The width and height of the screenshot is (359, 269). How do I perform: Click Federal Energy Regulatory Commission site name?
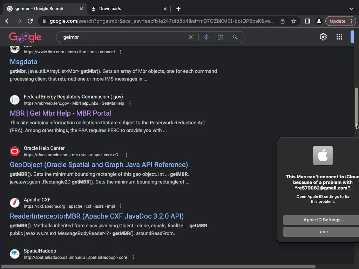coord(73,97)
